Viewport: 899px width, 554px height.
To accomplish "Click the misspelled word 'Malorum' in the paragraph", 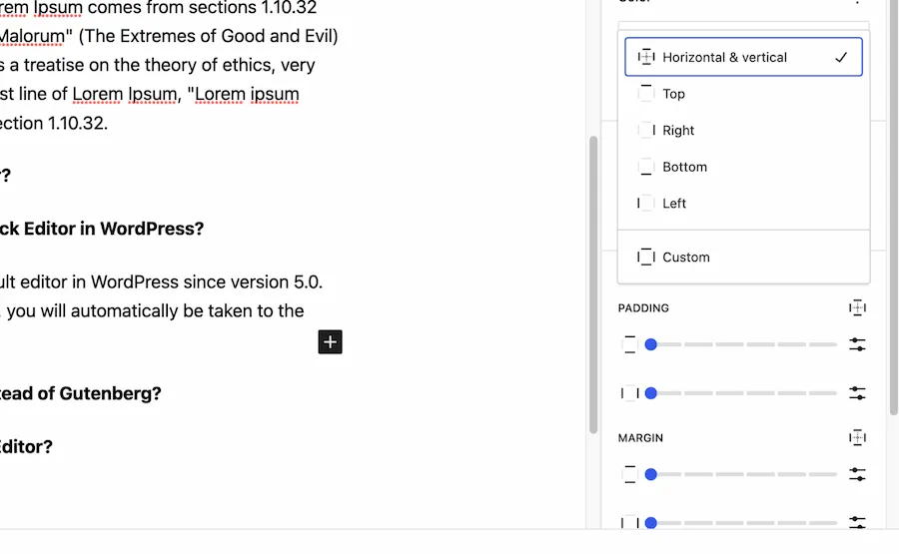I will tap(32, 36).
